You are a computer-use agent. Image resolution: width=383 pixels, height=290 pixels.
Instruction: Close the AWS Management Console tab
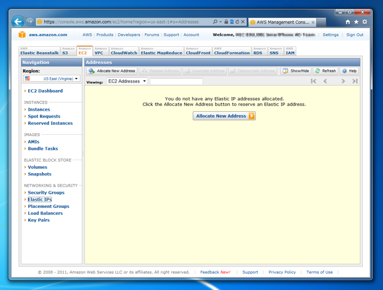[x=313, y=22]
